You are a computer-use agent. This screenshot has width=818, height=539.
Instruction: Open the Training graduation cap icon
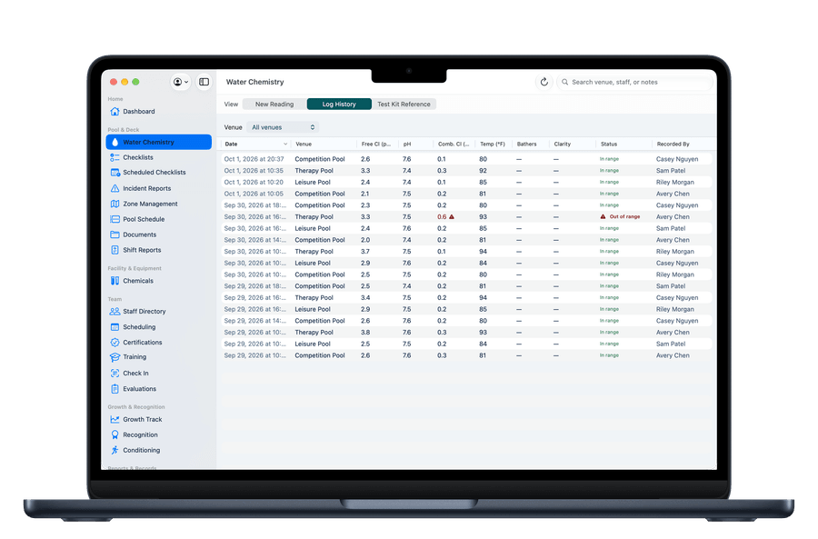point(115,357)
